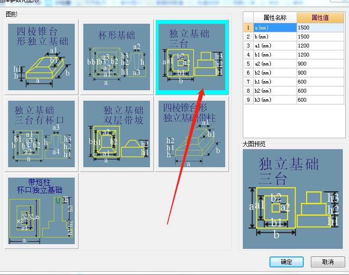Click the 确定 button
The height and width of the screenshot is (275, 349).
point(287,262)
